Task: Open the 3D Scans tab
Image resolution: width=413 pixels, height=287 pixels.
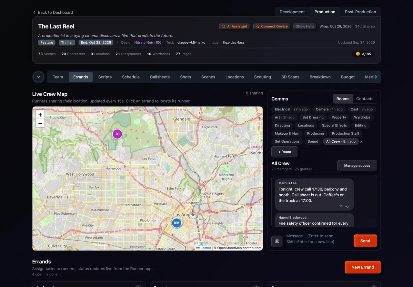Action: coord(290,77)
